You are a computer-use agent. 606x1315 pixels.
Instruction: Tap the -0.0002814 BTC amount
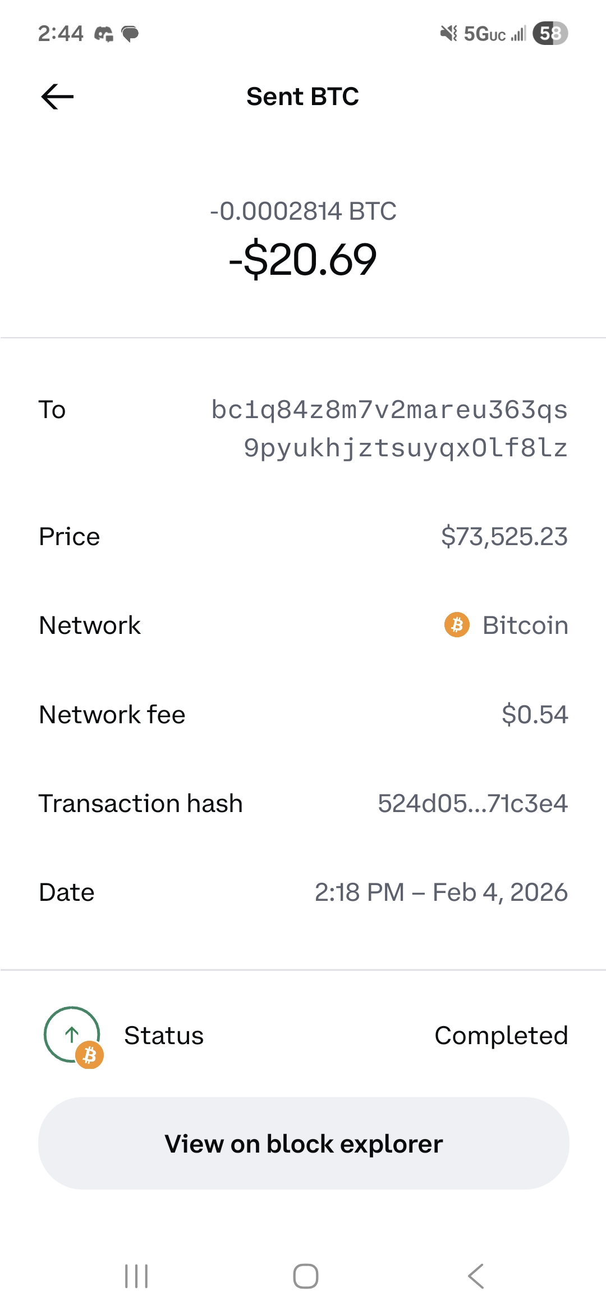(x=303, y=211)
